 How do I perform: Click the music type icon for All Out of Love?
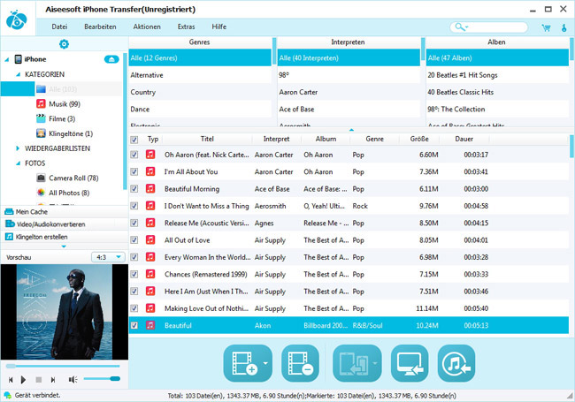[150, 239]
